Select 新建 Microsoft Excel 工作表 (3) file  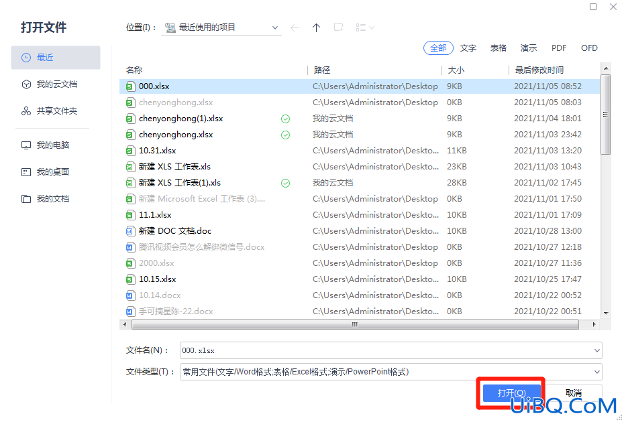(x=360, y=199)
